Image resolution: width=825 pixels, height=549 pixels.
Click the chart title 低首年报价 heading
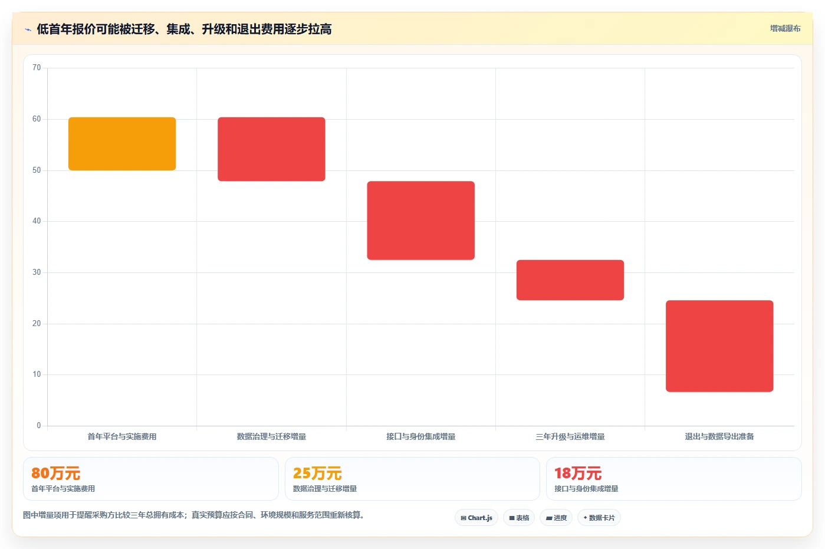[184, 29]
